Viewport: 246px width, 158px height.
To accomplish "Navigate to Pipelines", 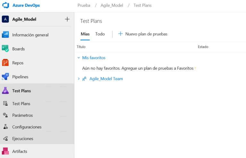I will point(20,77).
